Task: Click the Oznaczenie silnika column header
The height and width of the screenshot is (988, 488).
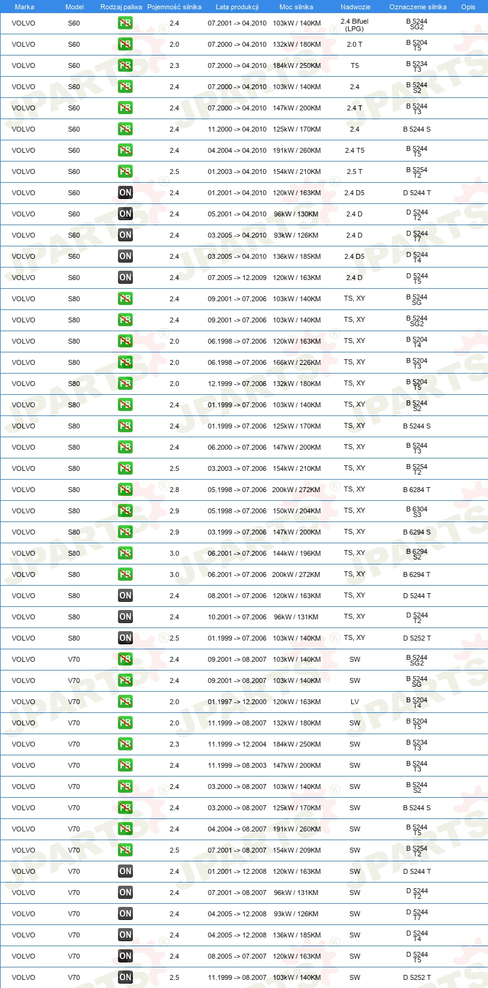Action: point(418,7)
